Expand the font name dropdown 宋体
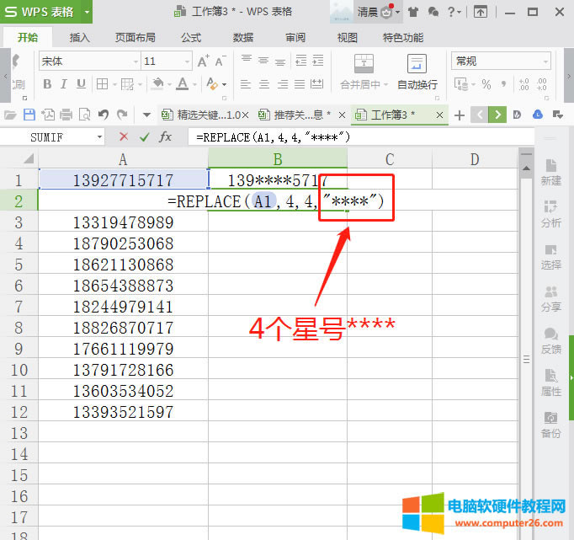The image size is (574, 540). 136,61
